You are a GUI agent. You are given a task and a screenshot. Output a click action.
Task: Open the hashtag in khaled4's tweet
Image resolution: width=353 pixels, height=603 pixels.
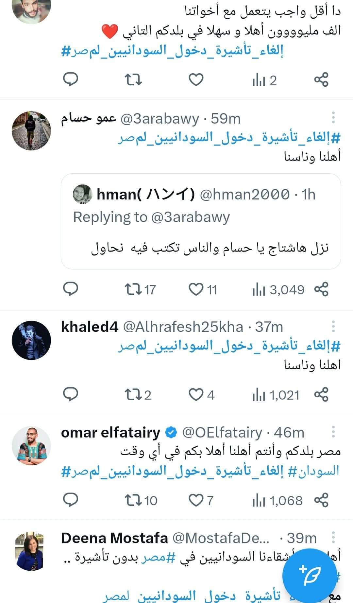coord(229,346)
